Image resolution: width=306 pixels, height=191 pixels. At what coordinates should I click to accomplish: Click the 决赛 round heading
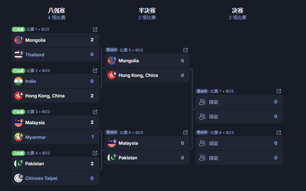pos(237,10)
